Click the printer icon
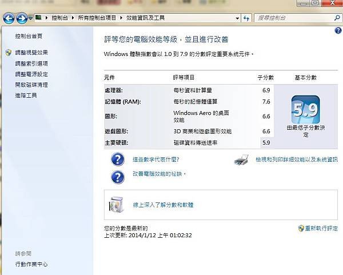 pos(241,160)
